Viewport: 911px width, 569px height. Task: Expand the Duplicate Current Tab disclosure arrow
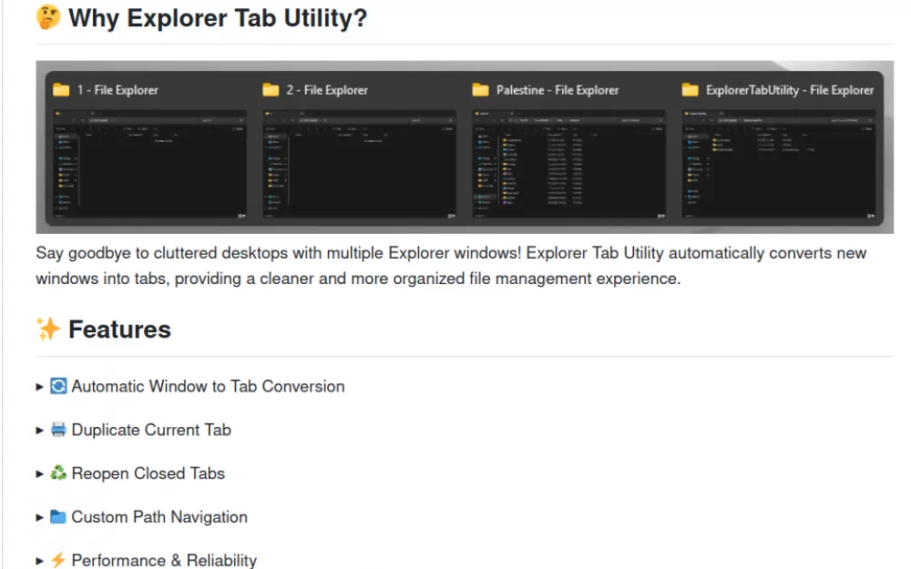tap(39, 431)
